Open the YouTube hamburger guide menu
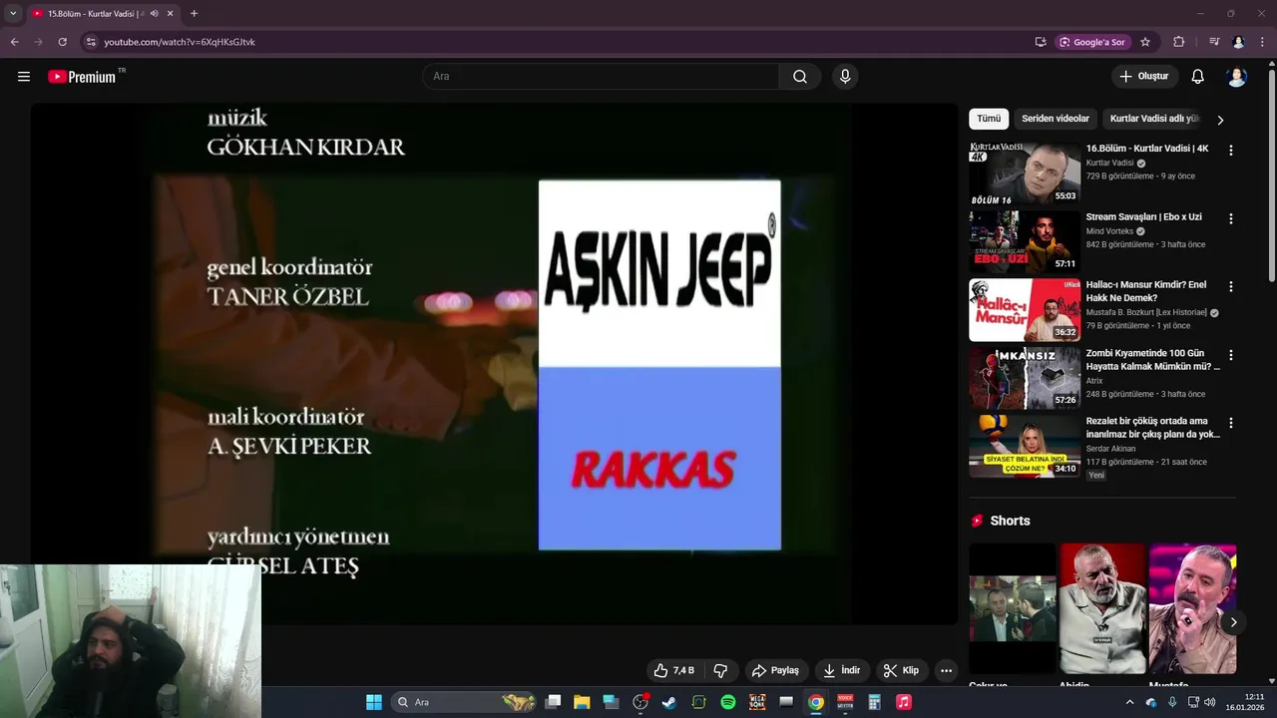This screenshot has height=718, width=1277. [24, 77]
